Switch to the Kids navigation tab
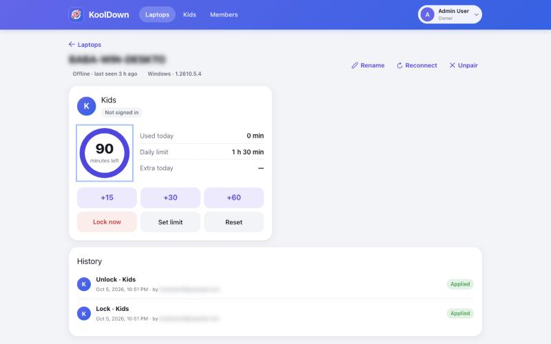The width and height of the screenshot is (551, 344). click(189, 14)
